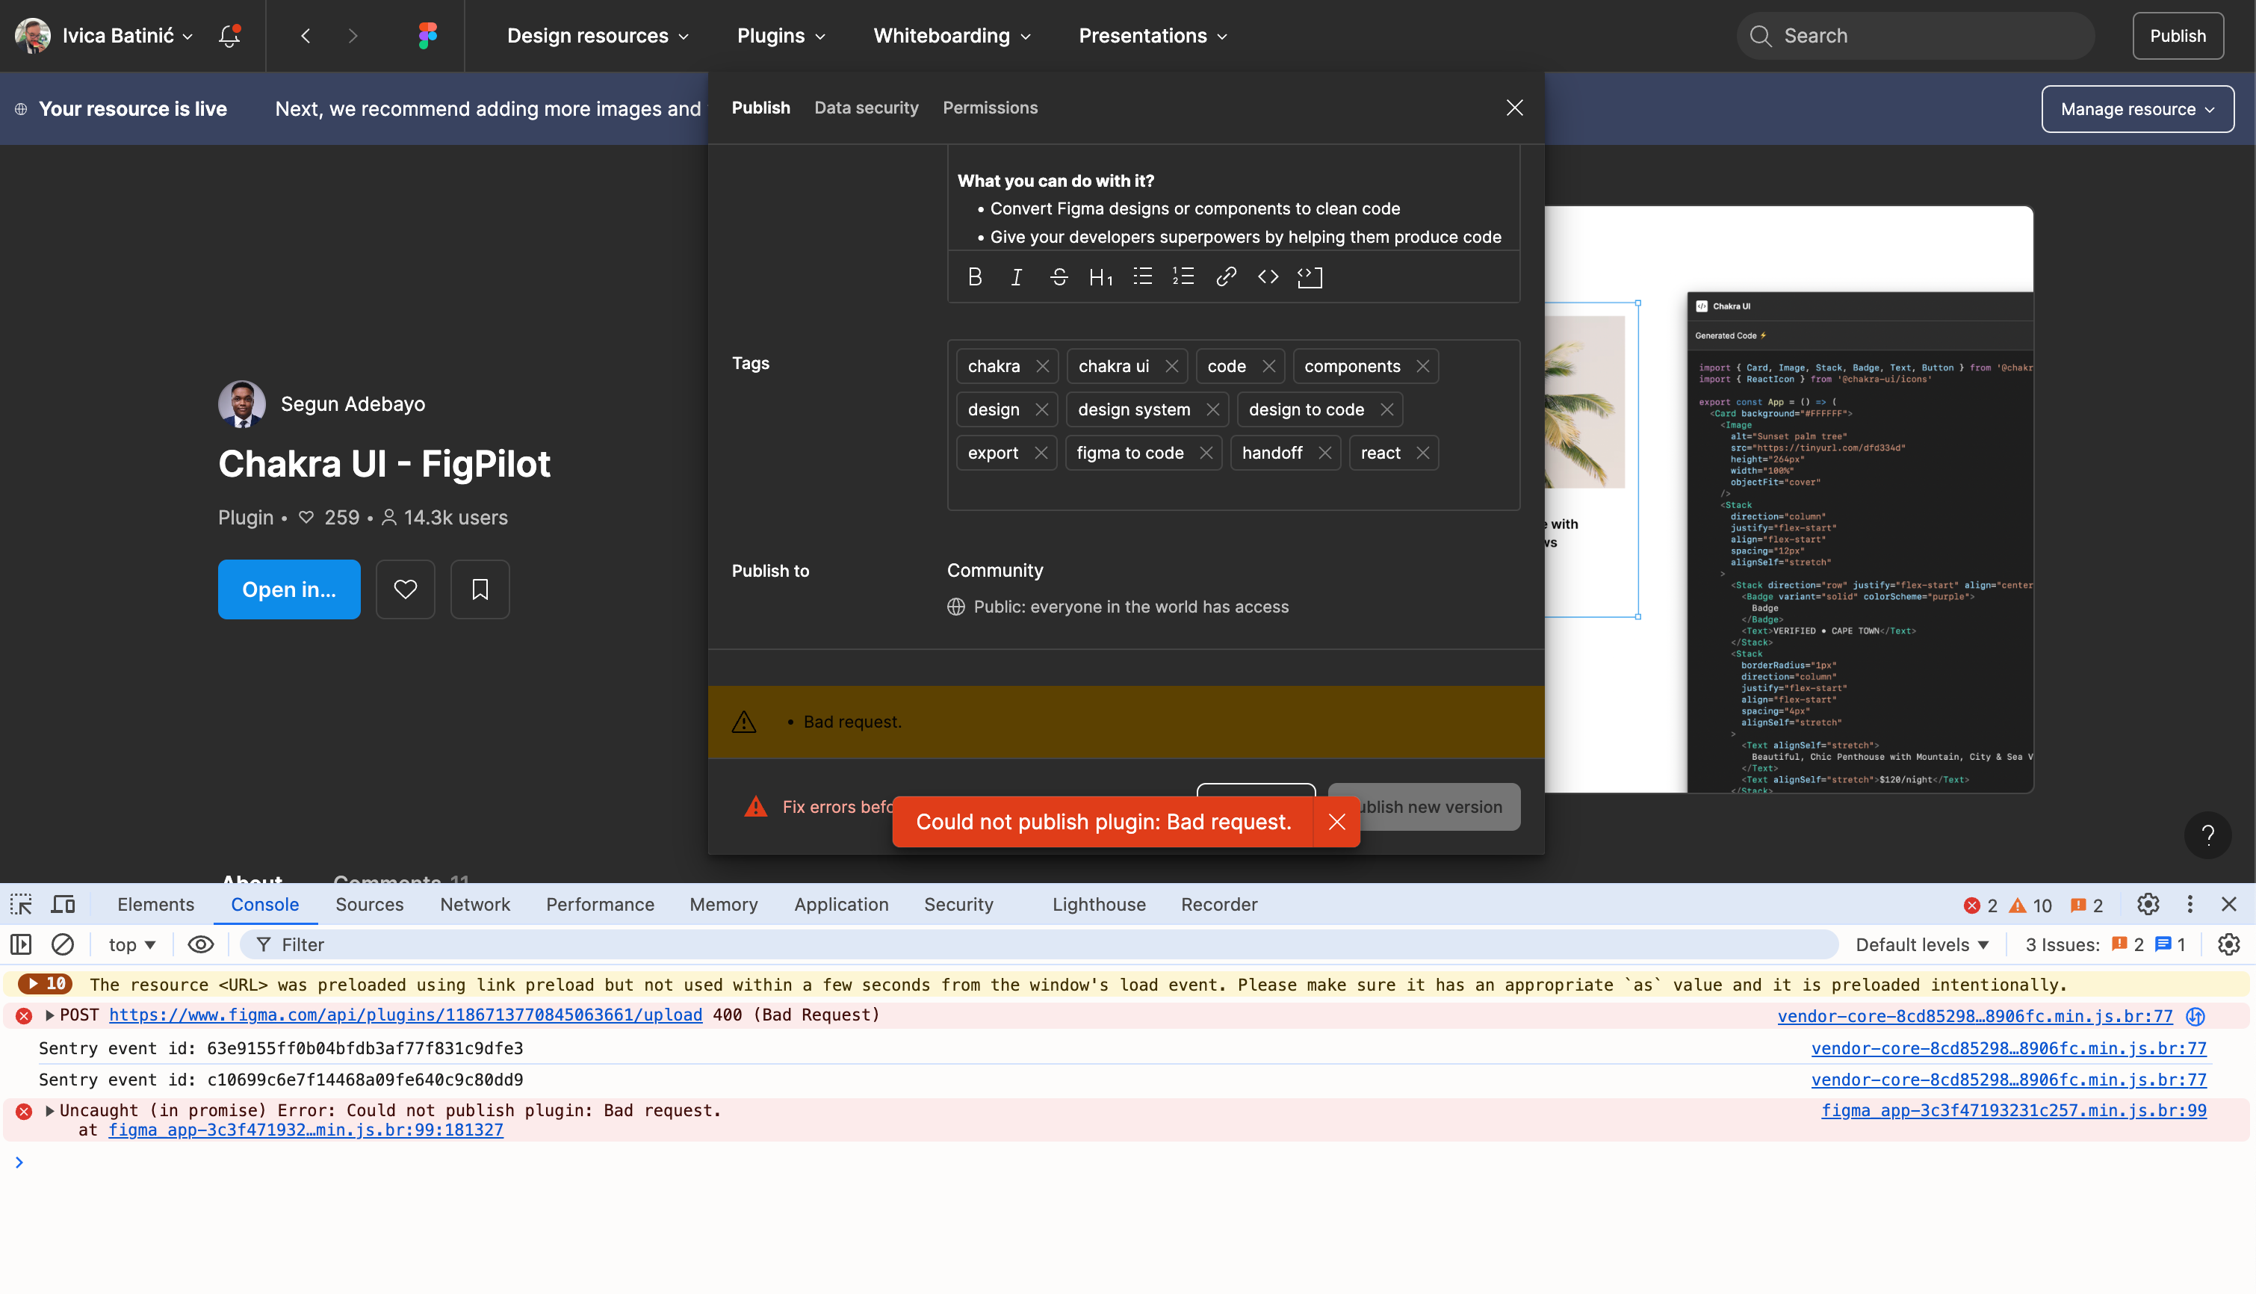Open Manage resource dropdown

[2137, 109]
